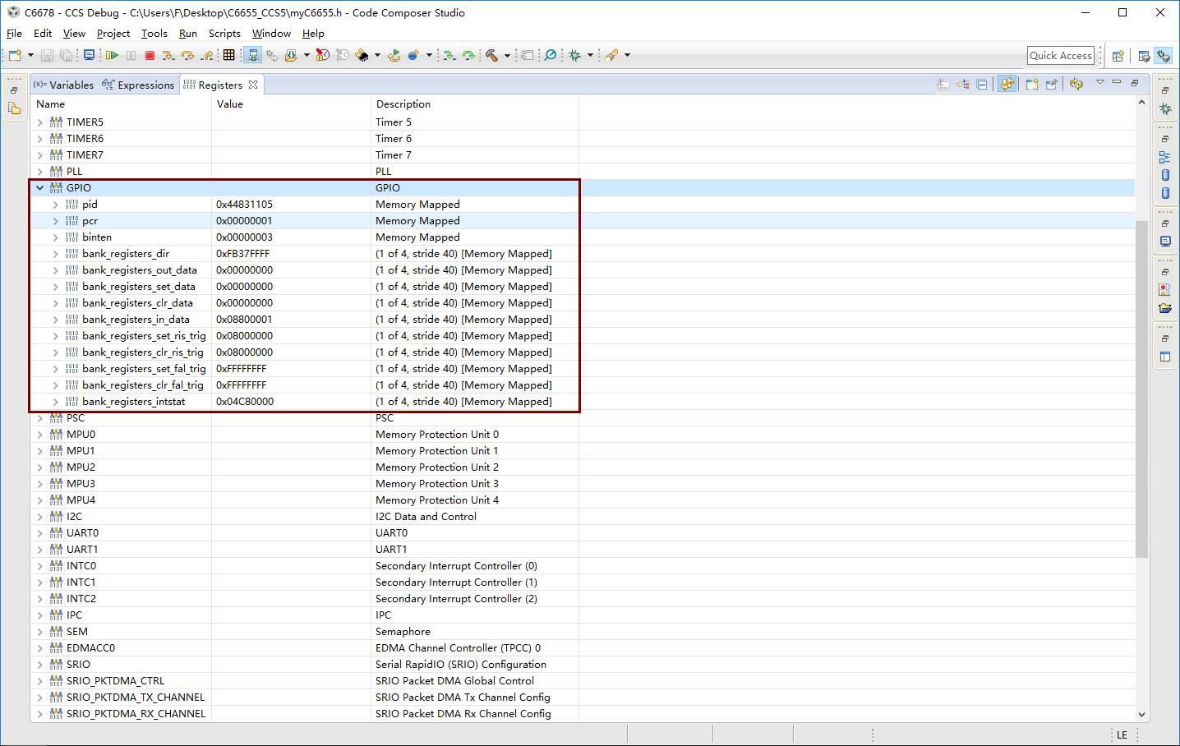The height and width of the screenshot is (746, 1180).
Task: Expand the PLL register group
Action: click(x=39, y=172)
